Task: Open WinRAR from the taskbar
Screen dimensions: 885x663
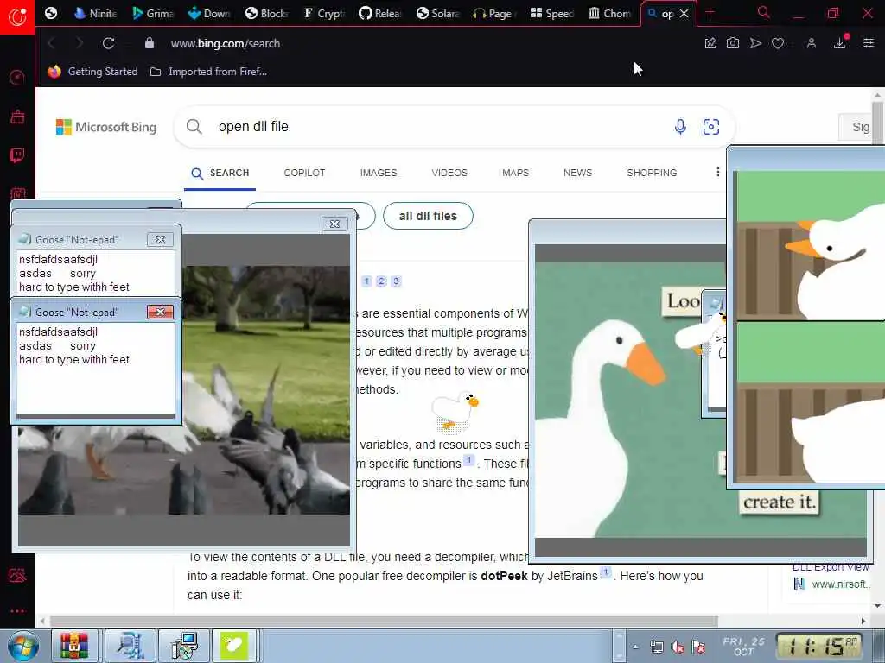Action: click(74, 646)
